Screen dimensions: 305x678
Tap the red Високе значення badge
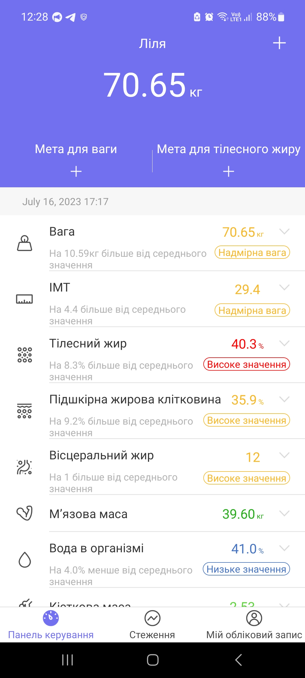(x=247, y=364)
